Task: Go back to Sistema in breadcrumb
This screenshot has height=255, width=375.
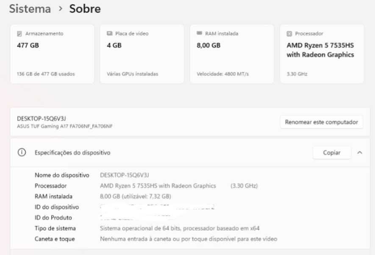Action: click(x=30, y=9)
